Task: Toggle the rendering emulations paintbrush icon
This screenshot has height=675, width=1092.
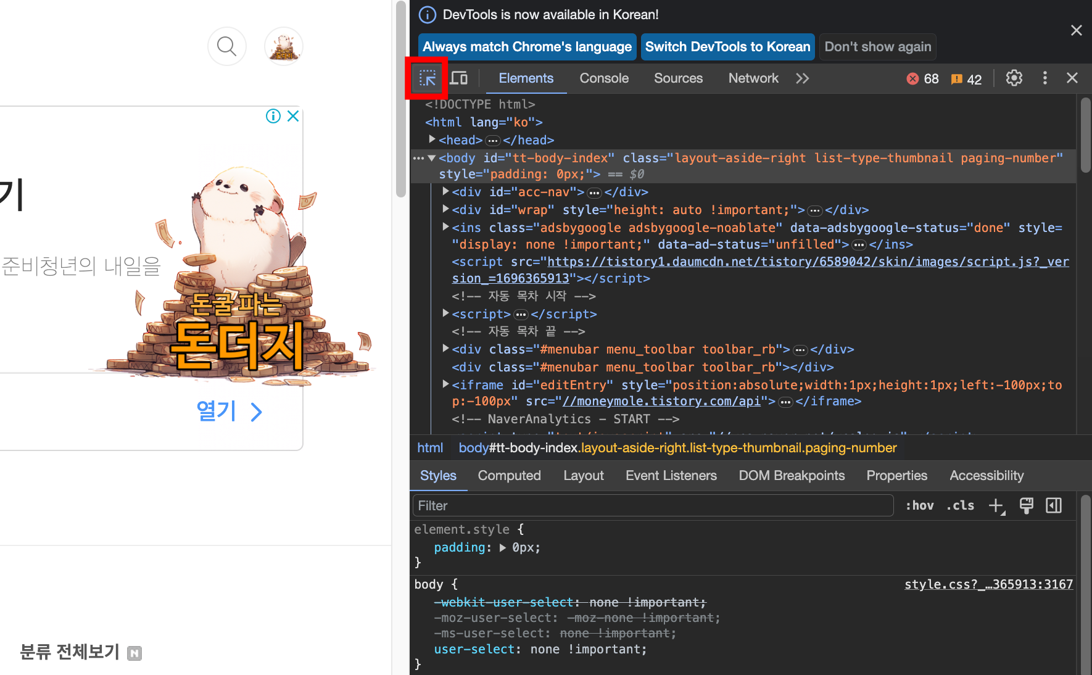Action: (1027, 506)
